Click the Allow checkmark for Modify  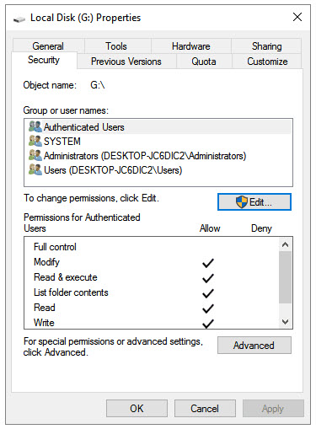208,263
